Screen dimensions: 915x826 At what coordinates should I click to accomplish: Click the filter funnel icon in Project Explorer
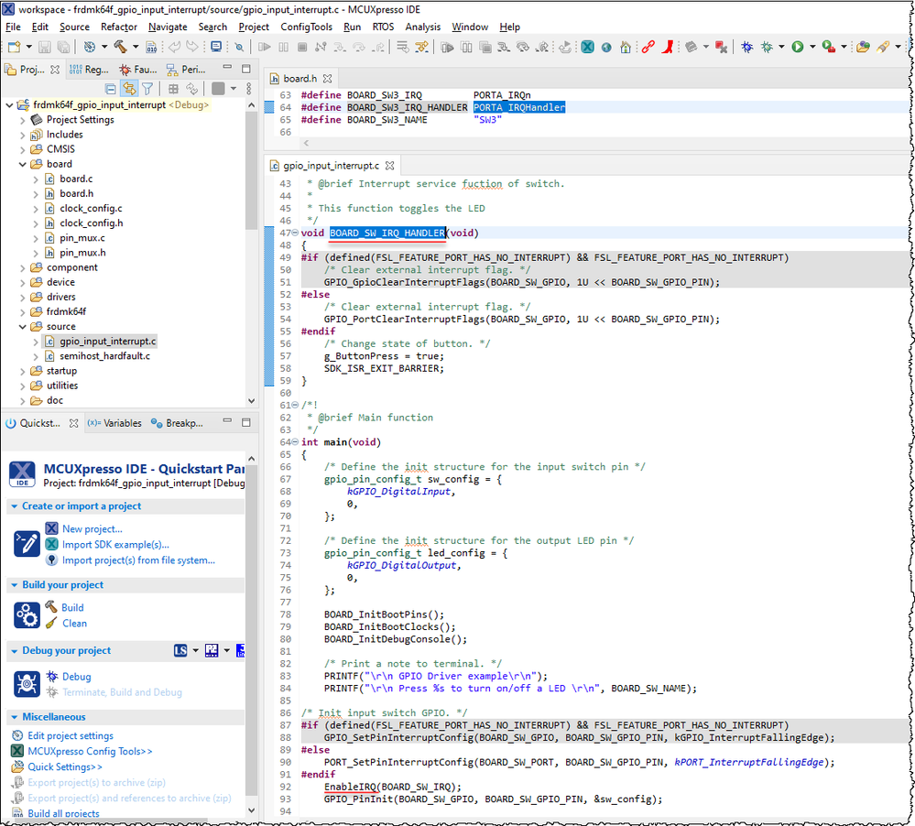(147, 89)
